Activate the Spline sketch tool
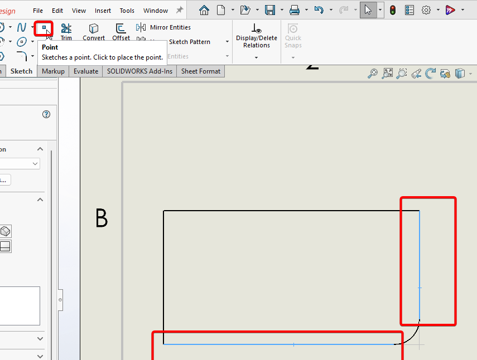The width and height of the screenshot is (477, 360). (x=22, y=27)
